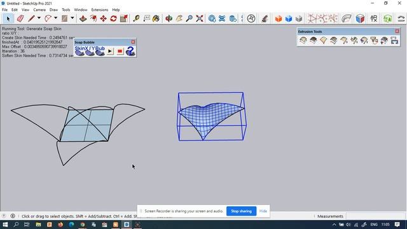The height and width of the screenshot is (229, 407).
Task: Close the Extrusion Tools toolbar
Action: click(x=397, y=31)
